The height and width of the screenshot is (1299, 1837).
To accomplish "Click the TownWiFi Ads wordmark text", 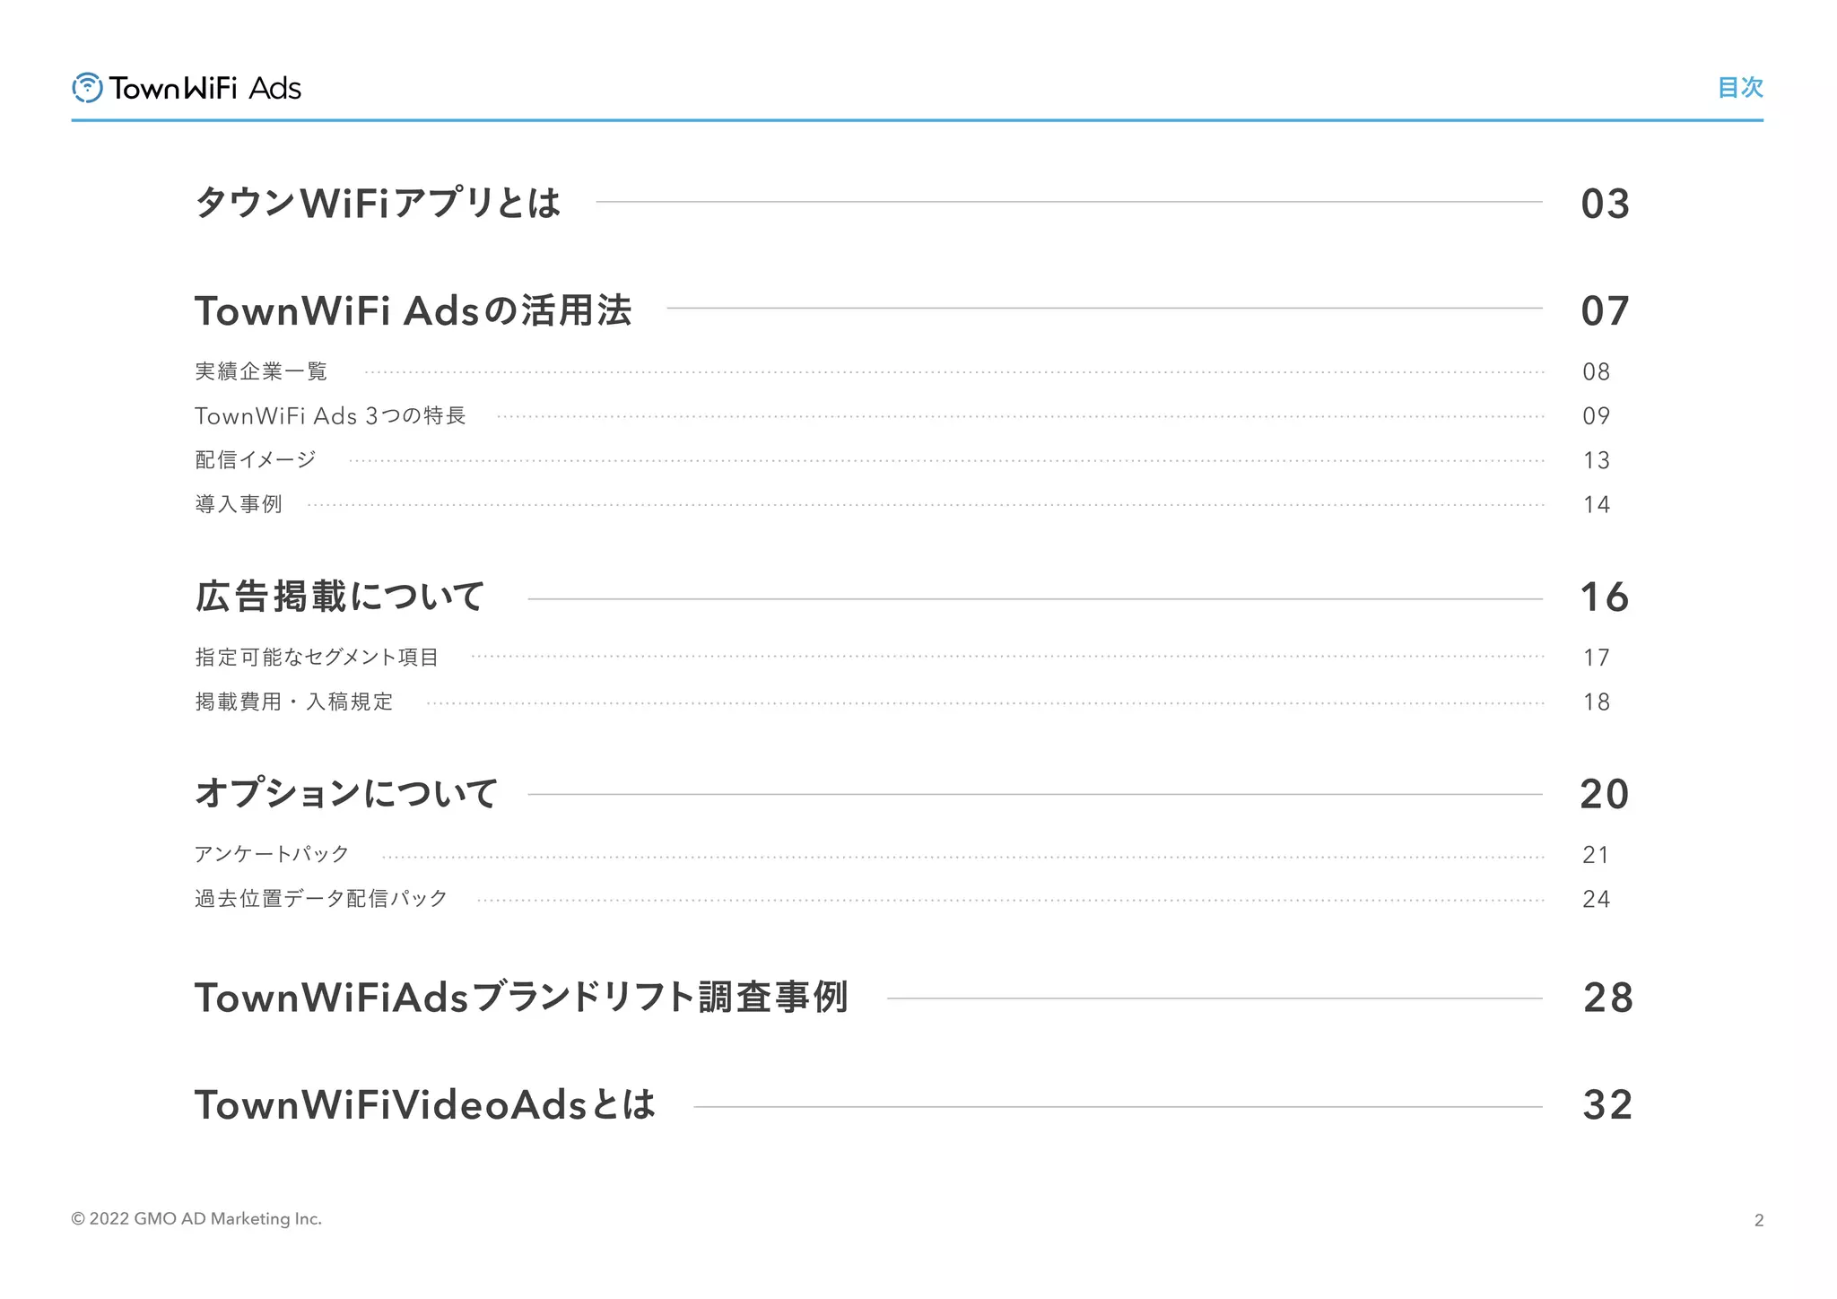I will tap(205, 88).
